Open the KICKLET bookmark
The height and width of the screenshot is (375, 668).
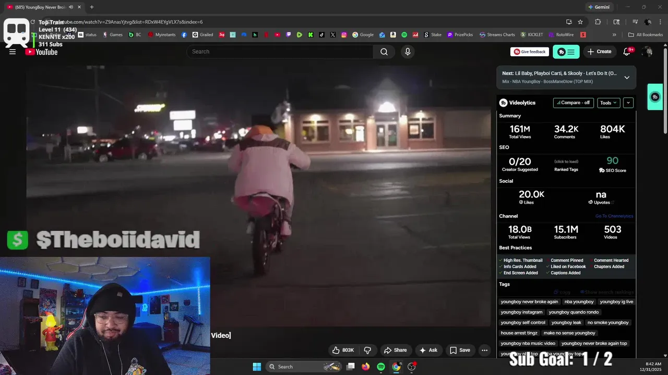(x=532, y=35)
